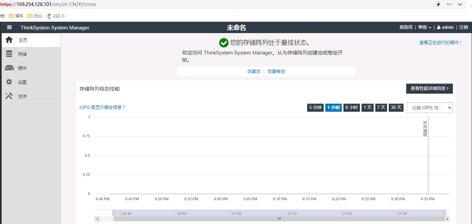Click 查看性能详细信息 button
The width and height of the screenshot is (472, 224).
(429, 89)
